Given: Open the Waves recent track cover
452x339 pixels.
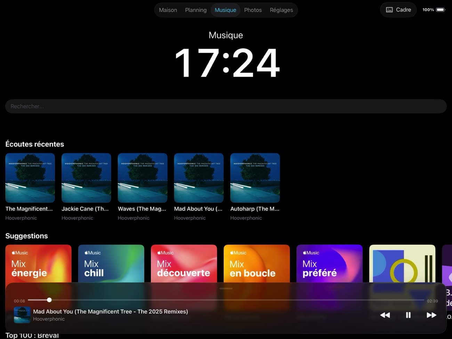Looking at the screenshot, I should (x=143, y=178).
